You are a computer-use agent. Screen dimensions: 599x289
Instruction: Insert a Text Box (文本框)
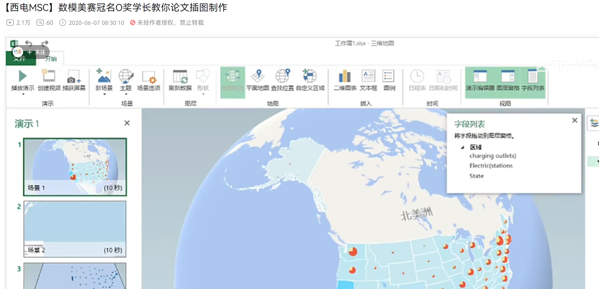click(x=368, y=77)
